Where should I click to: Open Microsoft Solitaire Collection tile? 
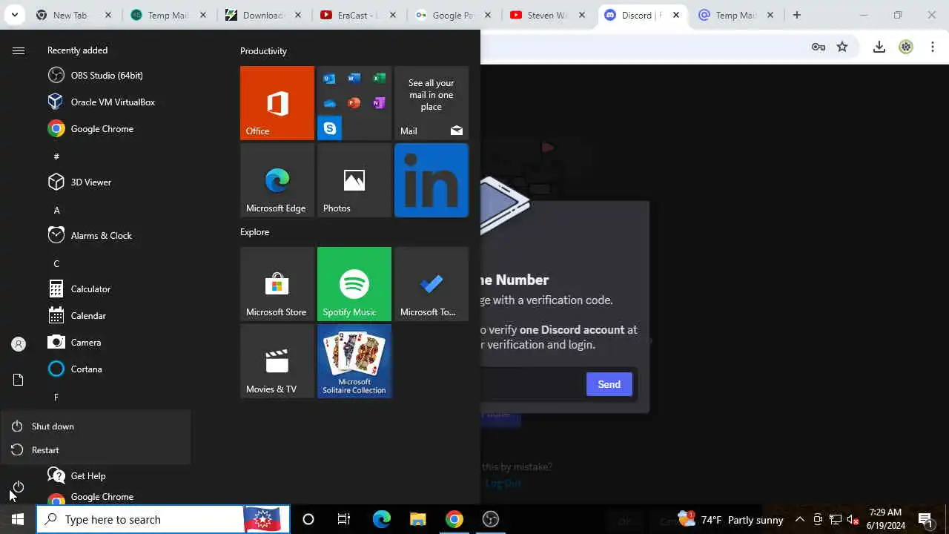point(354,361)
